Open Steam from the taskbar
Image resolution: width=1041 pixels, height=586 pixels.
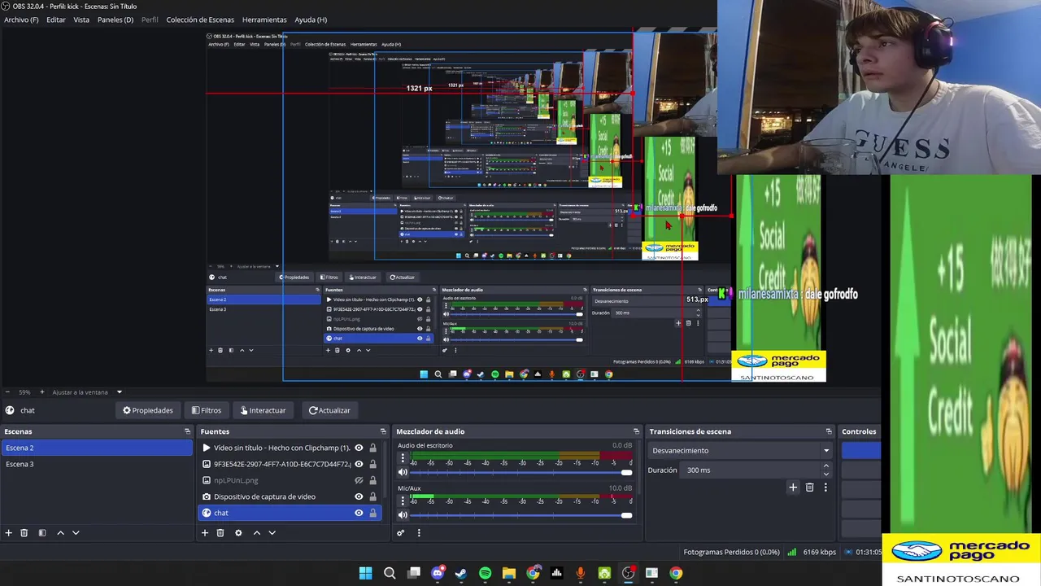point(461,573)
